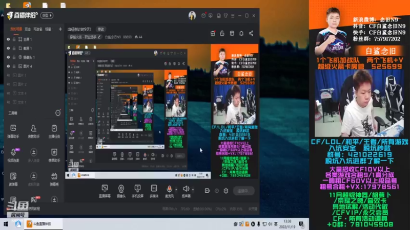The width and height of the screenshot is (410, 230).
Task: Open 斗鱼直播伴侣 taskbar button
Action: coord(43,224)
